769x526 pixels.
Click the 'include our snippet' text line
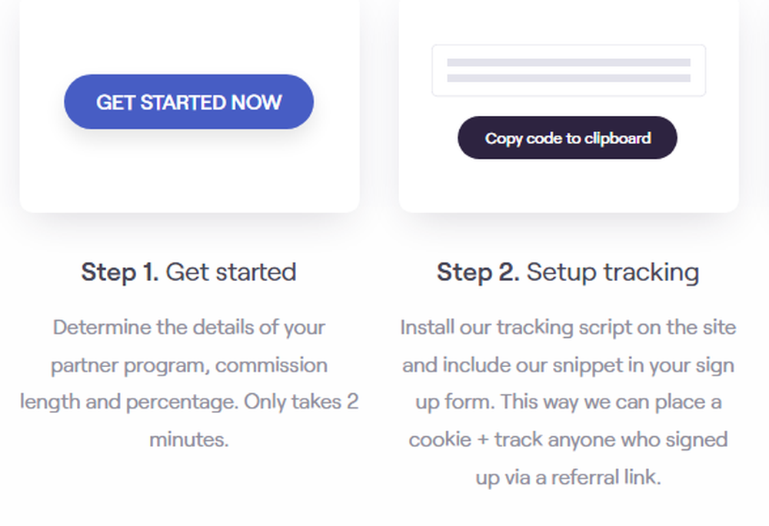pyautogui.click(x=568, y=365)
